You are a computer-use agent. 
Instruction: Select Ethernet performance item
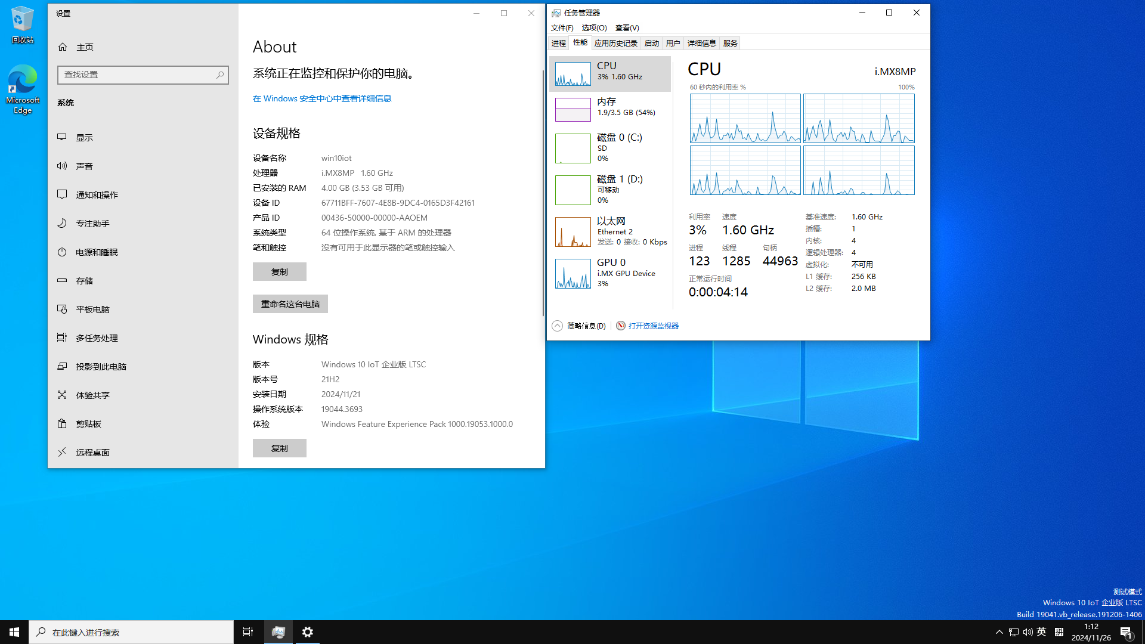click(610, 232)
